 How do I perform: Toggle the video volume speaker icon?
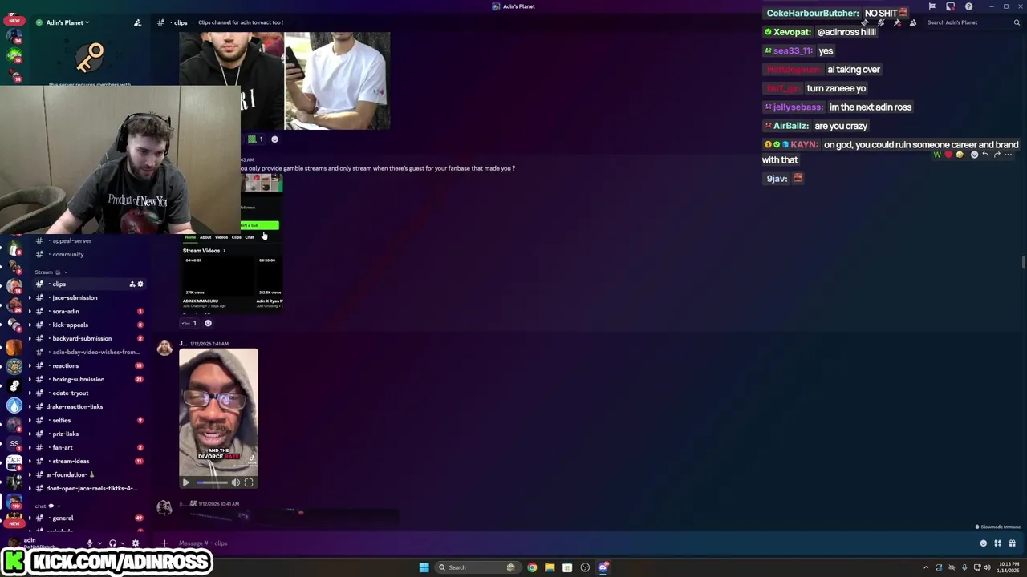pos(236,482)
